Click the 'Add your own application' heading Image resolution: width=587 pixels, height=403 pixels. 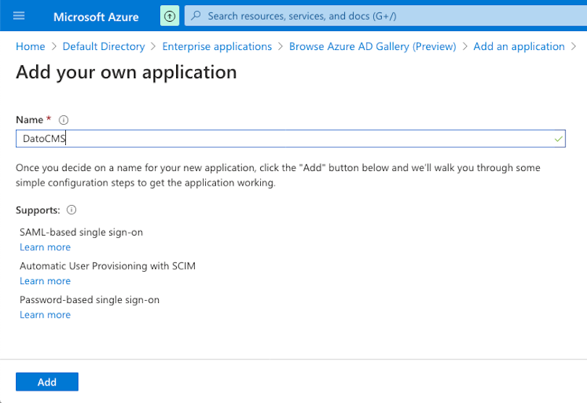pyautogui.click(x=126, y=72)
